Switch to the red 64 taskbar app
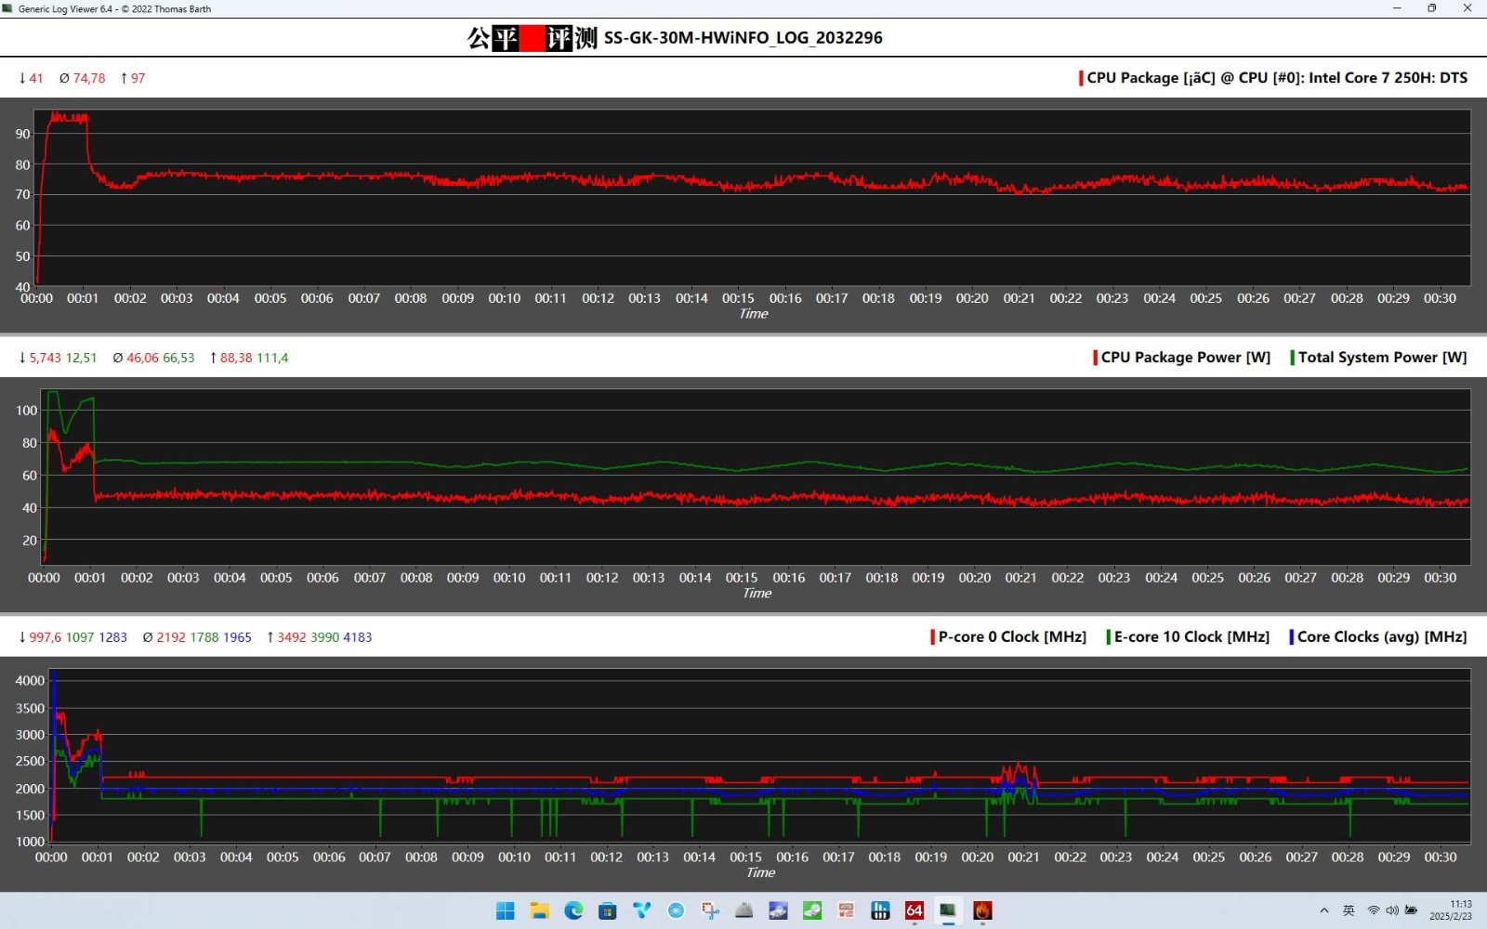The height and width of the screenshot is (929, 1487). pos(915,910)
